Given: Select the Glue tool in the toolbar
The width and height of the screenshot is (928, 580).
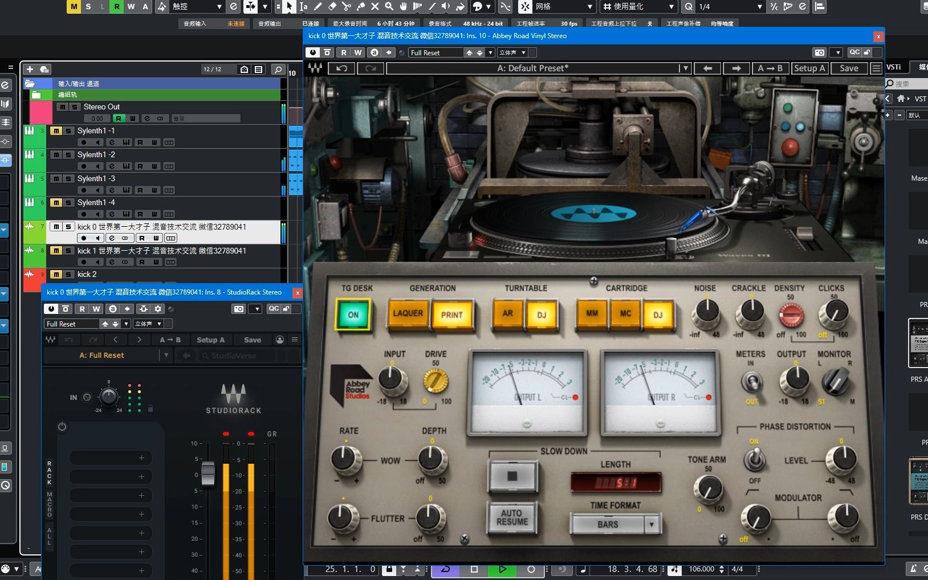Looking at the screenshot, I should [x=361, y=7].
